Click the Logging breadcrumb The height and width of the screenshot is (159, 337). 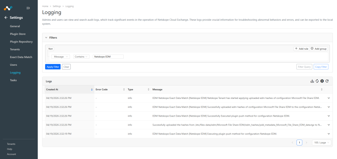[69, 6]
